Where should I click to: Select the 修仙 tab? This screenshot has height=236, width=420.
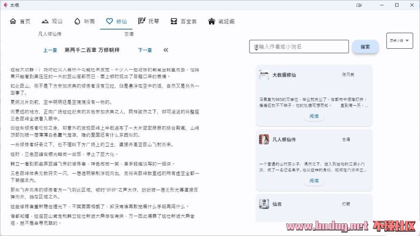[x=116, y=21]
